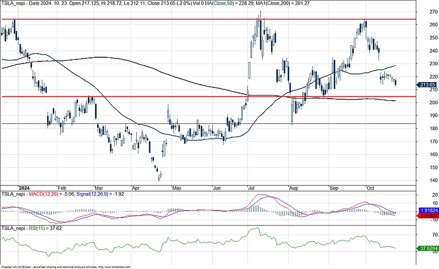Click the Jun date axis label
The height and width of the screenshot is (269, 439).
[217, 188]
